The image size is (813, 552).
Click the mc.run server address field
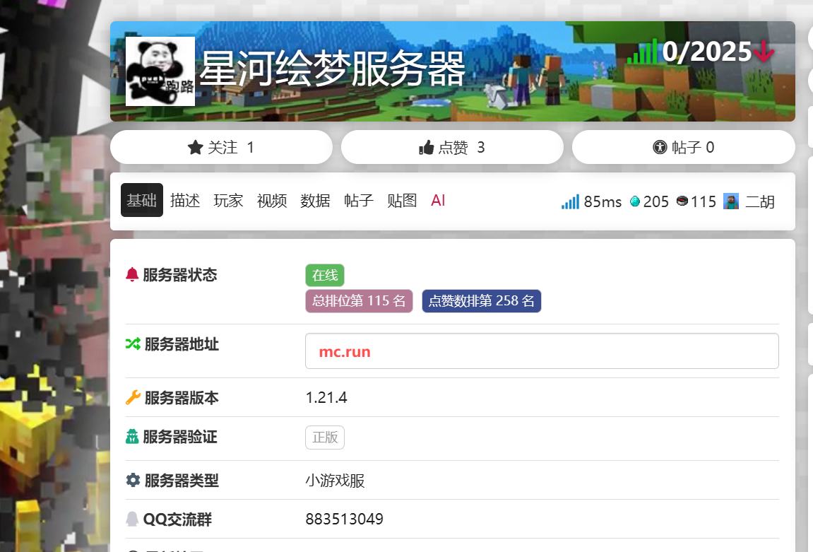542,351
